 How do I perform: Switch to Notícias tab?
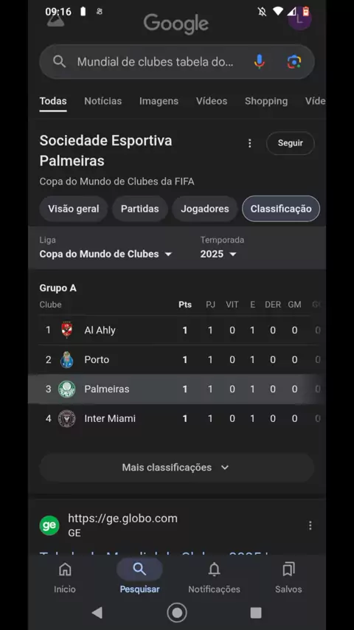coord(103,101)
